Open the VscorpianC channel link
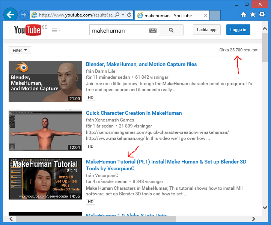 [x=107, y=175]
